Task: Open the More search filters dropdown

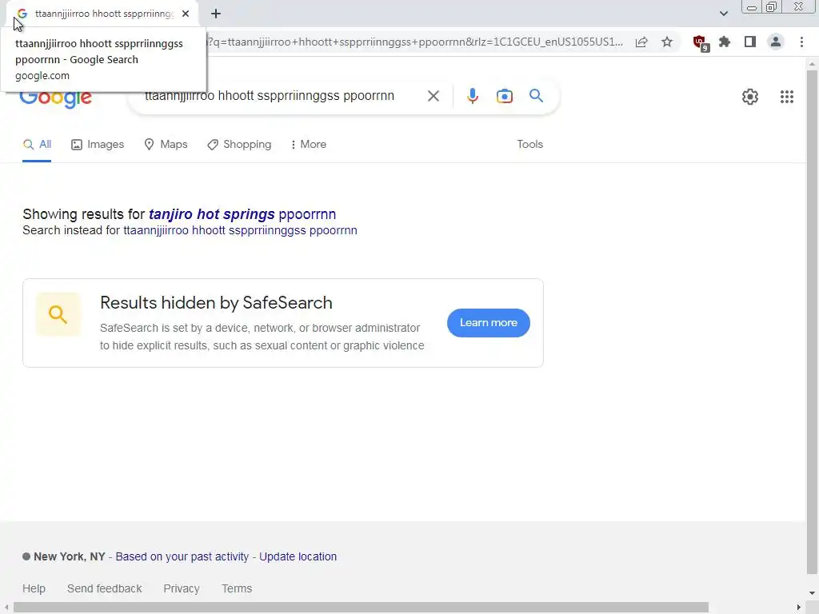Action: [309, 144]
